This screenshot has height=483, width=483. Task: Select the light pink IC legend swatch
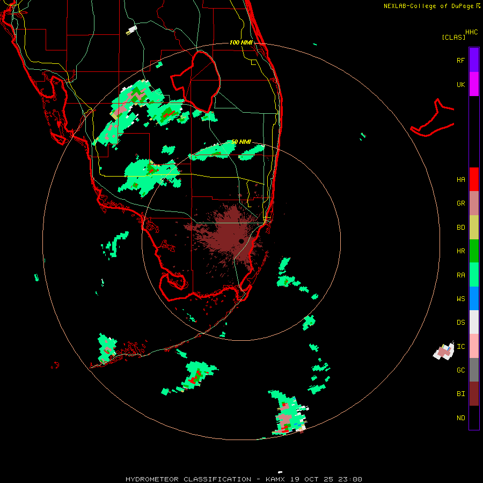[474, 346]
